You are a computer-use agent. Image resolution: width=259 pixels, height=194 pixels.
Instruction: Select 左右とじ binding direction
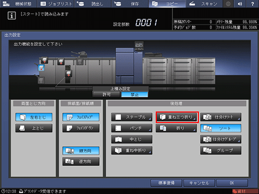(x=34, y=117)
